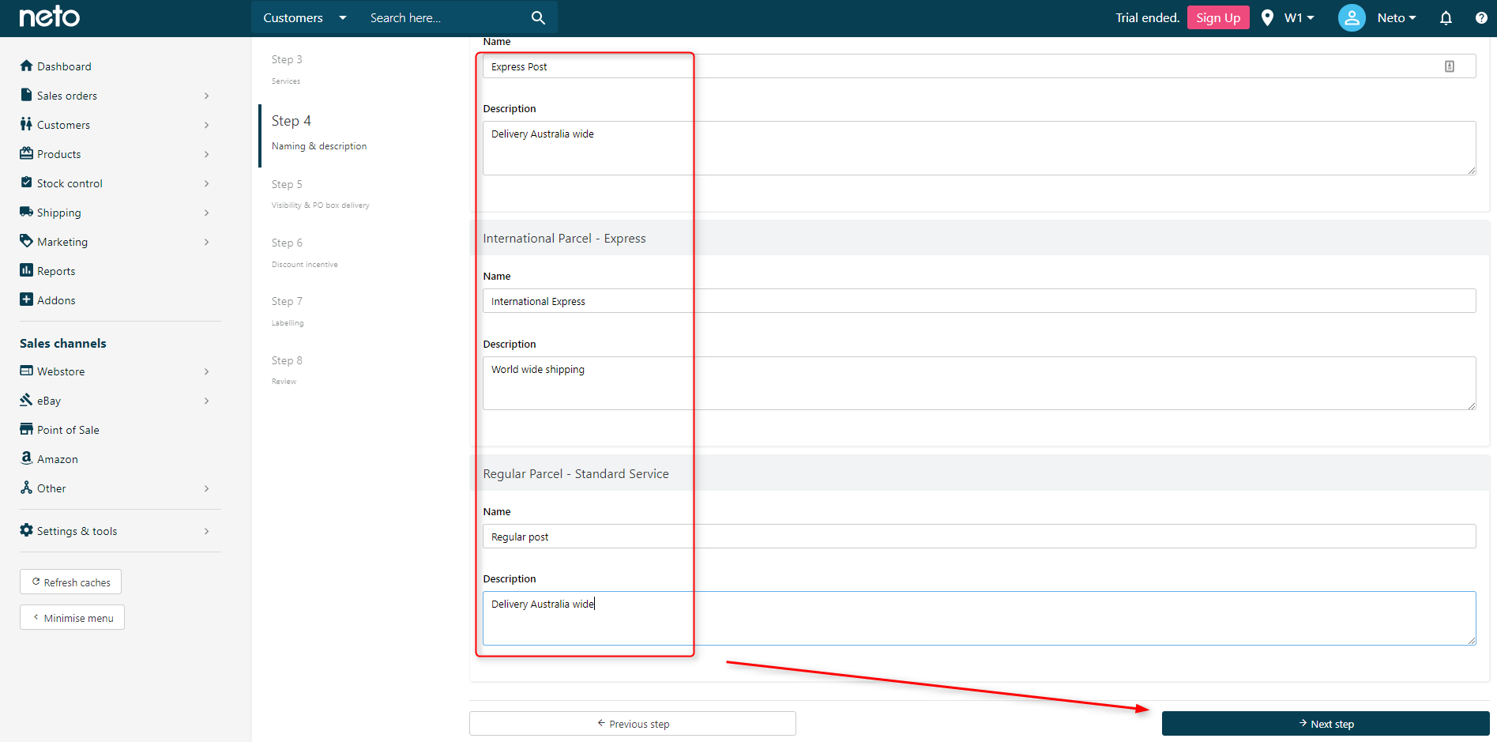Expand the Webstore submenu chevron
1497x742 pixels.
pos(207,371)
